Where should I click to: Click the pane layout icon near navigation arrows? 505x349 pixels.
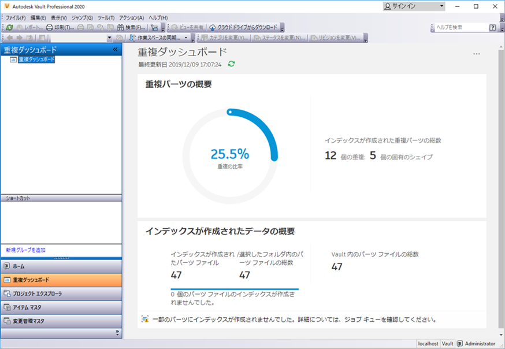point(42,38)
